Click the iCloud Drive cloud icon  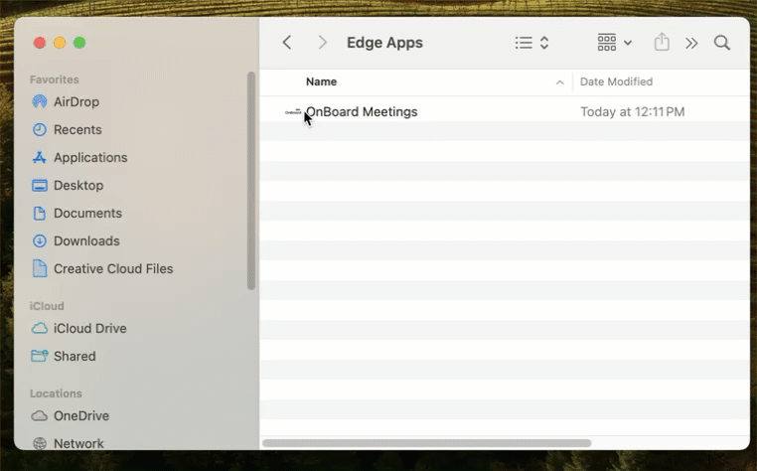(40, 328)
